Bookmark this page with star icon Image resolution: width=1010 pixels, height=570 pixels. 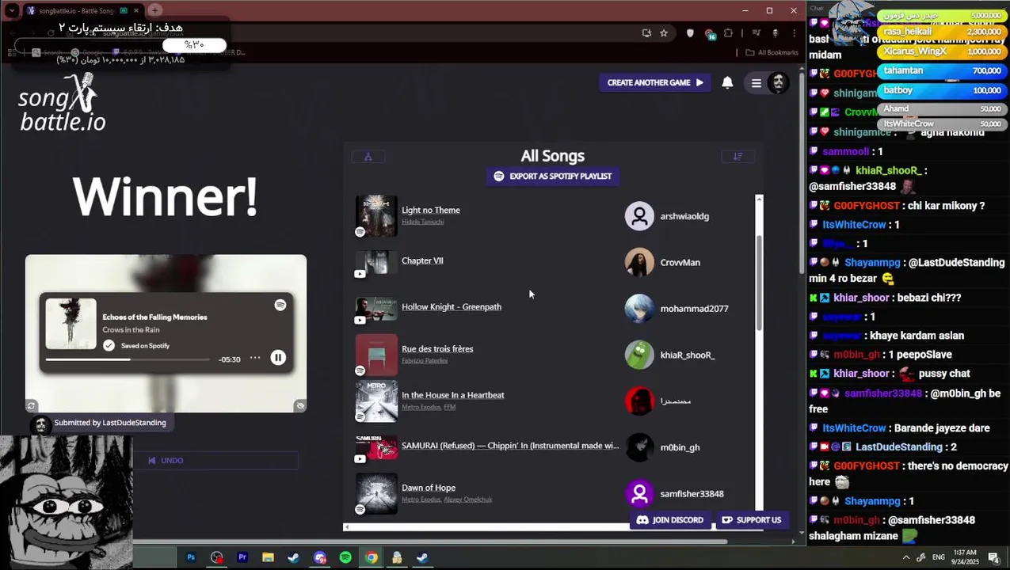click(664, 33)
